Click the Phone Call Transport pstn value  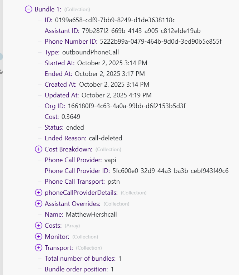point(113,182)
